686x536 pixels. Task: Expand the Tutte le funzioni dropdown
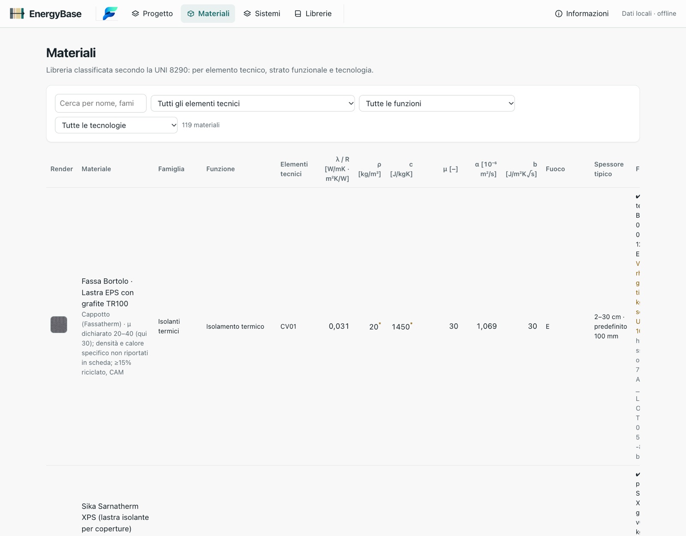(x=436, y=103)
